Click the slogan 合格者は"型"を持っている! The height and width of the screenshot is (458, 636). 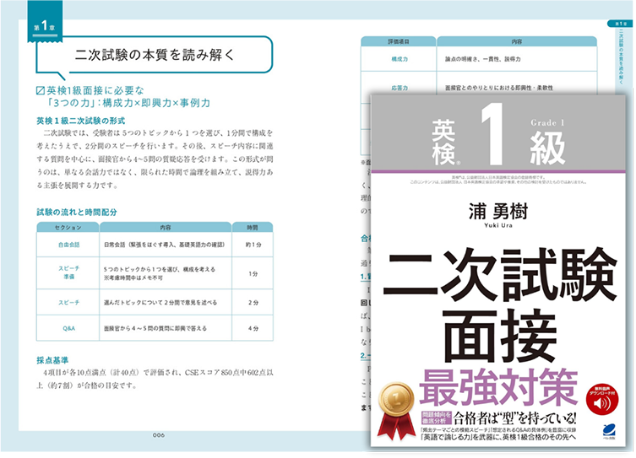tap(514, 418)
